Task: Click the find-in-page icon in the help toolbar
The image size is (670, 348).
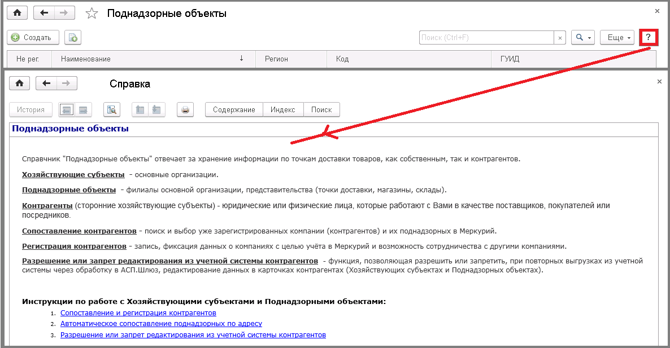Action: click(111, 109)
